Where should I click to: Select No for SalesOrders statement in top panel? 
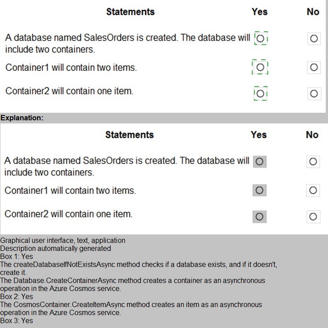313,39
